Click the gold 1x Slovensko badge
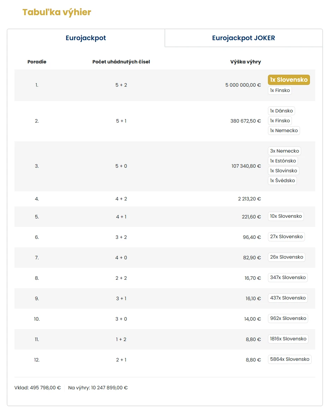The height and width of the screenshot is (414, 329). point(288,80)
